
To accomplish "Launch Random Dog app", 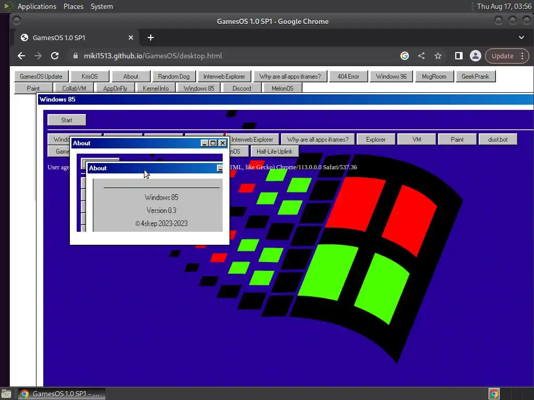I will [x=174, y=76].
